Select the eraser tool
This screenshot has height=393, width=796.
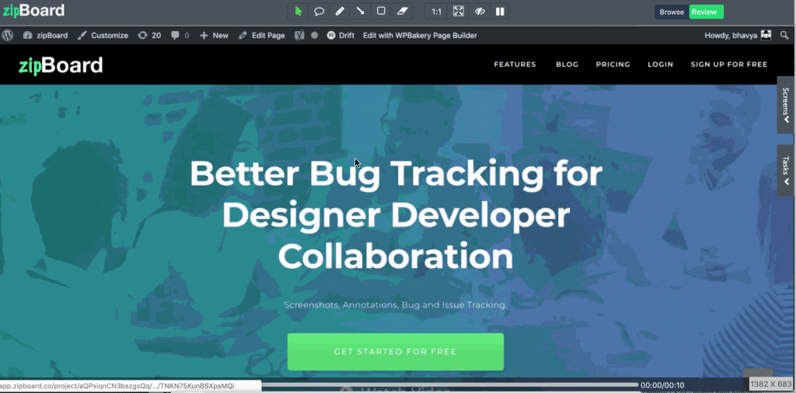coord(402,12)
